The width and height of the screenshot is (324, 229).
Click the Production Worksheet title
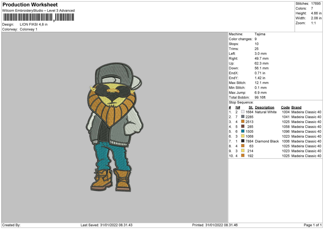(30, 5)
